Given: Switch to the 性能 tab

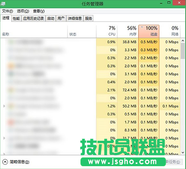Looking at the screenshot, I should [16, 19].
